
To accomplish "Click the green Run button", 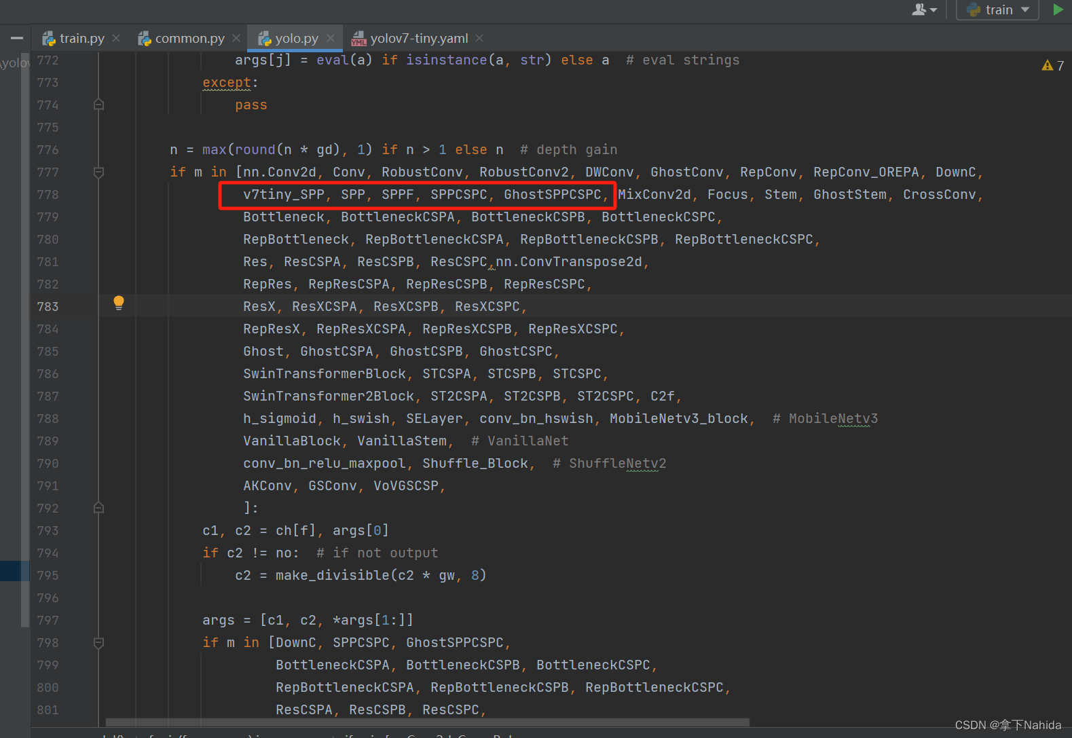I will coord(1058,10).
